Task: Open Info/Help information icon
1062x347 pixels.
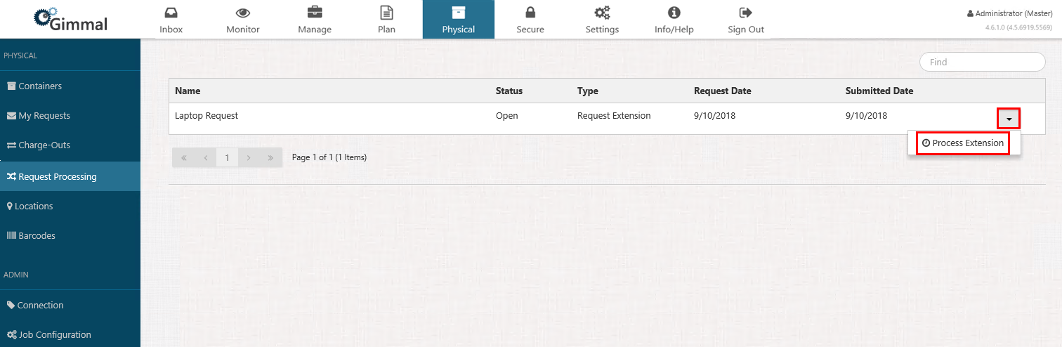Action: (674, 13)
